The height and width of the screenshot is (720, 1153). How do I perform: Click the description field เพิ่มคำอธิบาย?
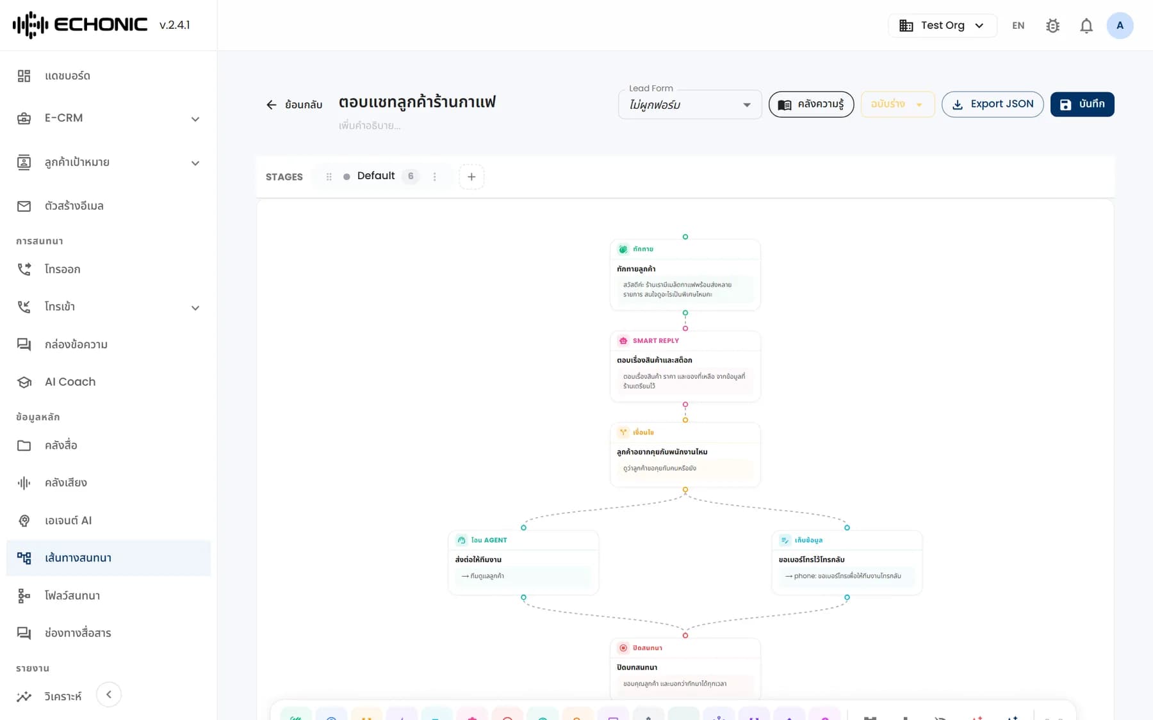click(370, 126)
